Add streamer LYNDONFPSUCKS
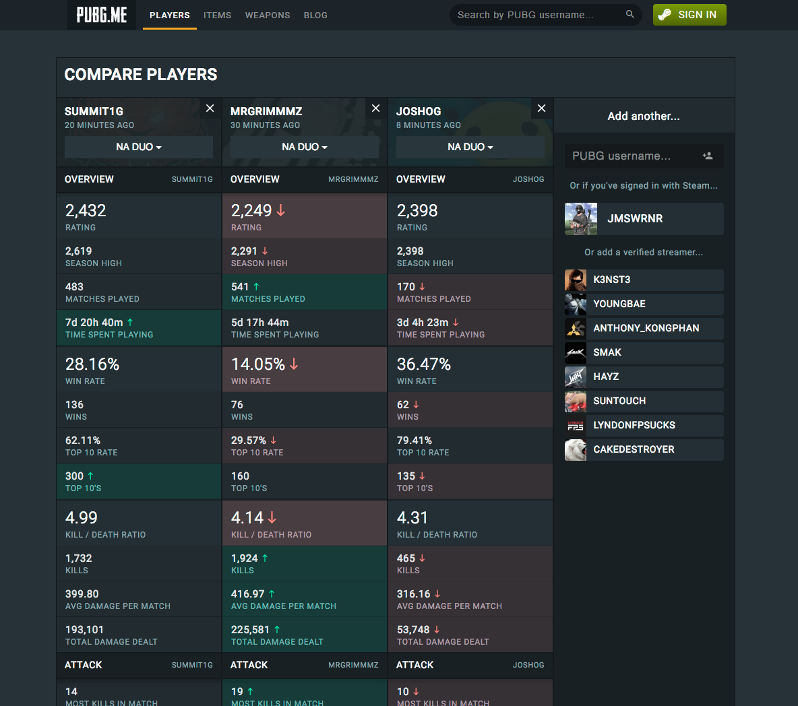Image resolution: width=798 pixels, height=706 pixels. 644,426
